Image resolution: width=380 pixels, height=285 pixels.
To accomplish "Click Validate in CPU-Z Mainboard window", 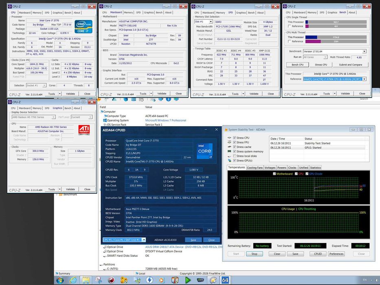I will tap(162, 94).
